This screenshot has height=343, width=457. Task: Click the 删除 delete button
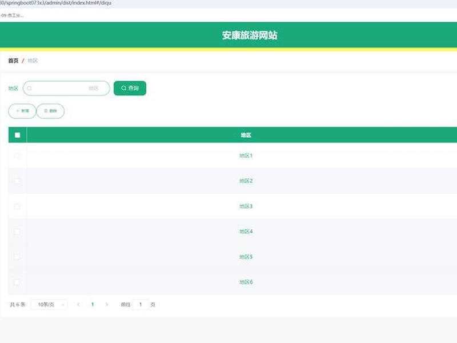(x=50, y=111)
